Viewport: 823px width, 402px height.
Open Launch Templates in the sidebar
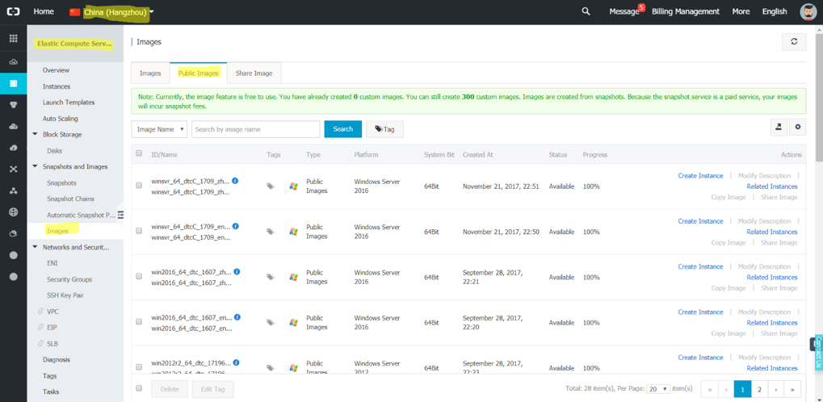pos(69,103)
